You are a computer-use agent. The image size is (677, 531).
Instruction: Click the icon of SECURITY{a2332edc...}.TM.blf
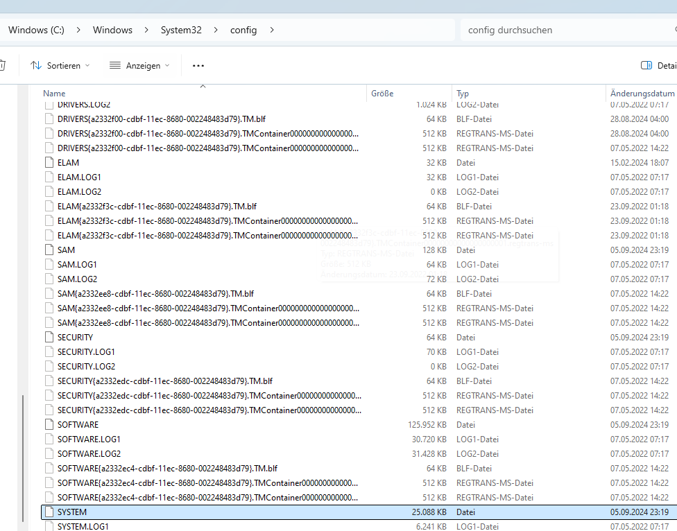coord(50,381)
